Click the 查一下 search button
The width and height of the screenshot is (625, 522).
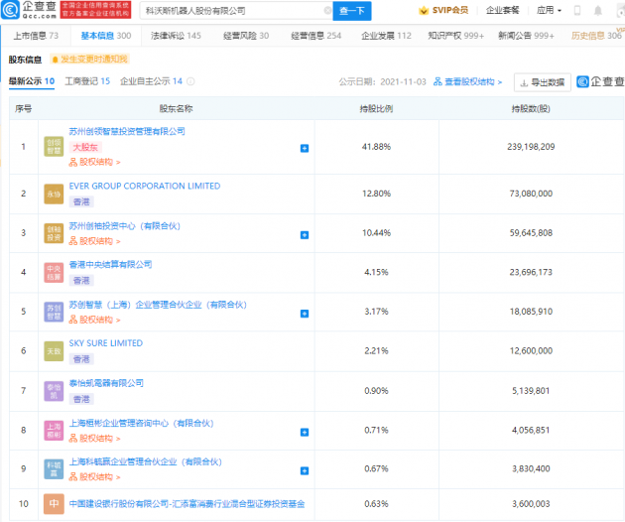[x=352, y=11]
